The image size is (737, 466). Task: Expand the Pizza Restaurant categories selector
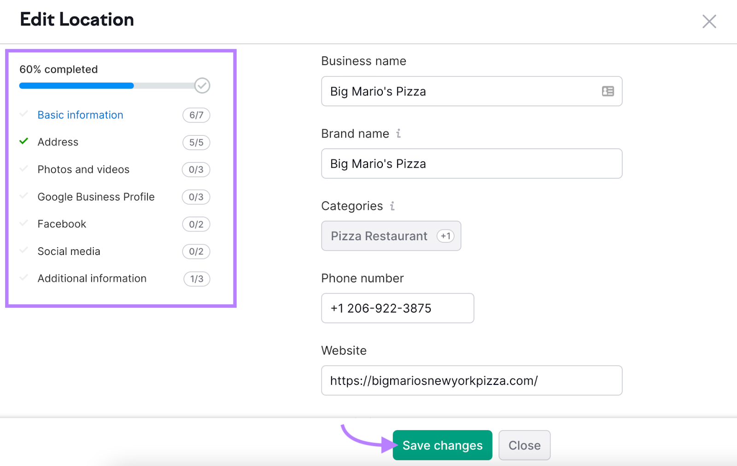tap(379, 236)
